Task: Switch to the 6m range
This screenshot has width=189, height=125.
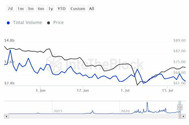Action: click(x=41, y=9)
